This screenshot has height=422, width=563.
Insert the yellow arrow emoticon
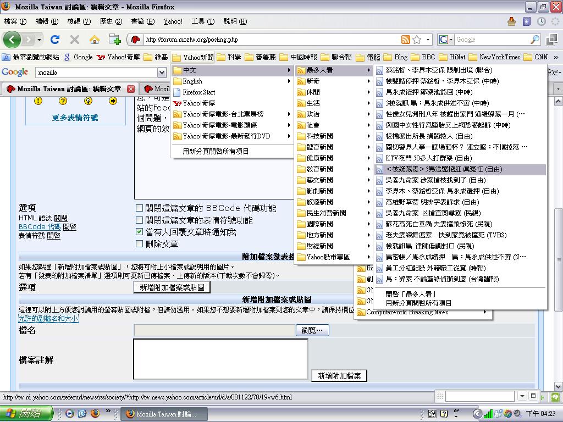(113, 101)
